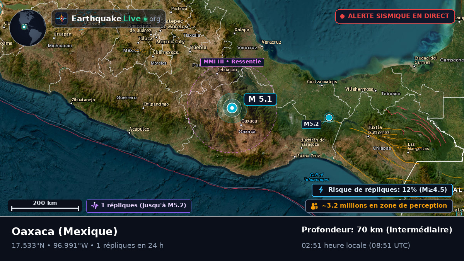Click the M5.2 aftershock label
The width and height of the screenshot is (464, 261).
click(311, 124)
